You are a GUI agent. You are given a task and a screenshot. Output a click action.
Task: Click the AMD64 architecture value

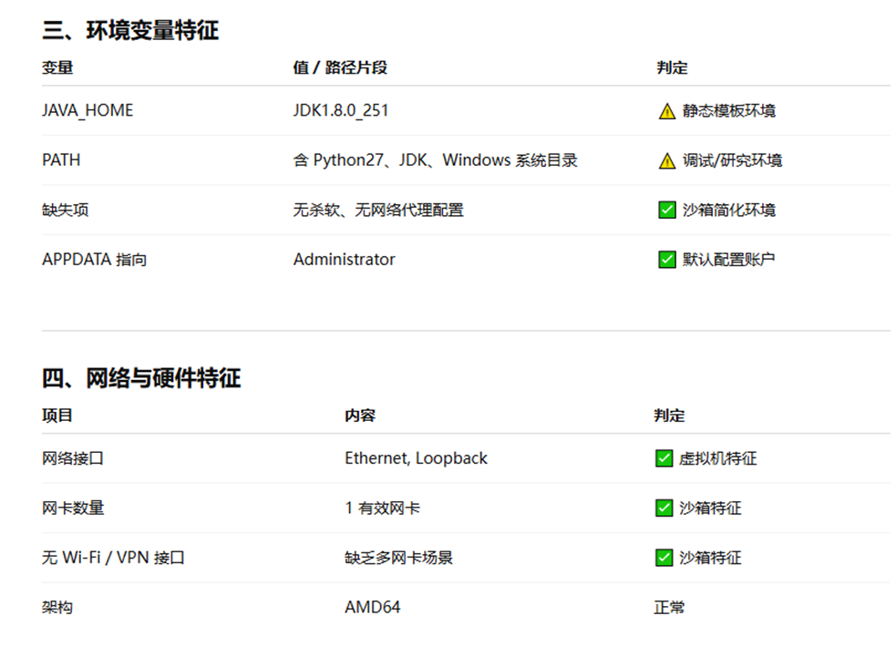pos(373,607)
